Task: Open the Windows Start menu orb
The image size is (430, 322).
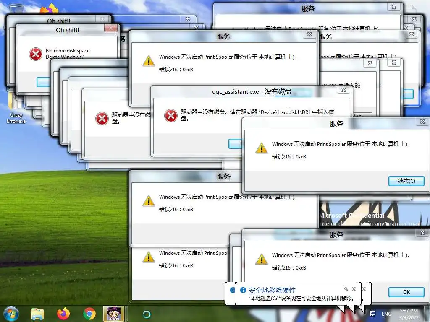Action: click(11, 314)
